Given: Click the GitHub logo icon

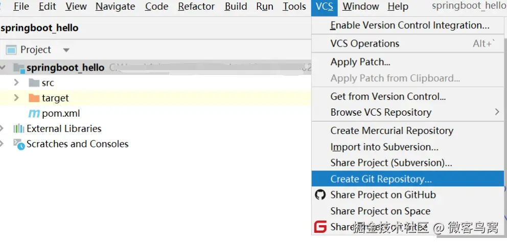Looking at the screenshot, I should pos(320,195).
